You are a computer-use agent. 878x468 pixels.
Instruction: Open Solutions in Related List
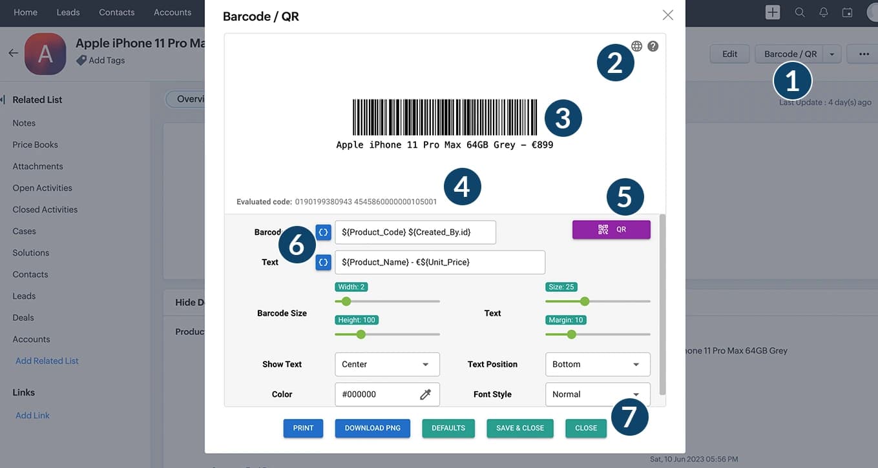(x=30, y=253)
